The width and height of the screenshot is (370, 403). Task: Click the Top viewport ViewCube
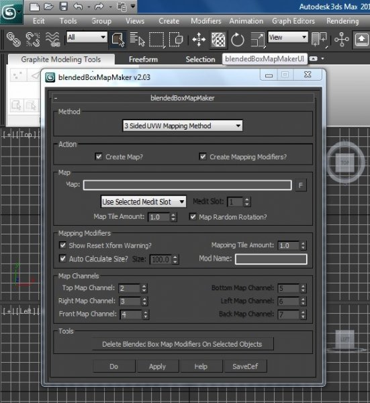coord(345,162)
